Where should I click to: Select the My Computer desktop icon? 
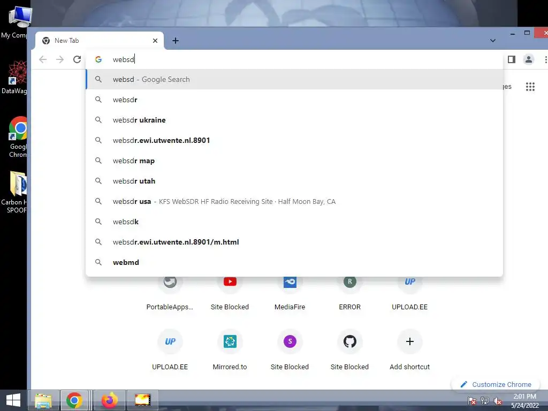pos(16,22)
